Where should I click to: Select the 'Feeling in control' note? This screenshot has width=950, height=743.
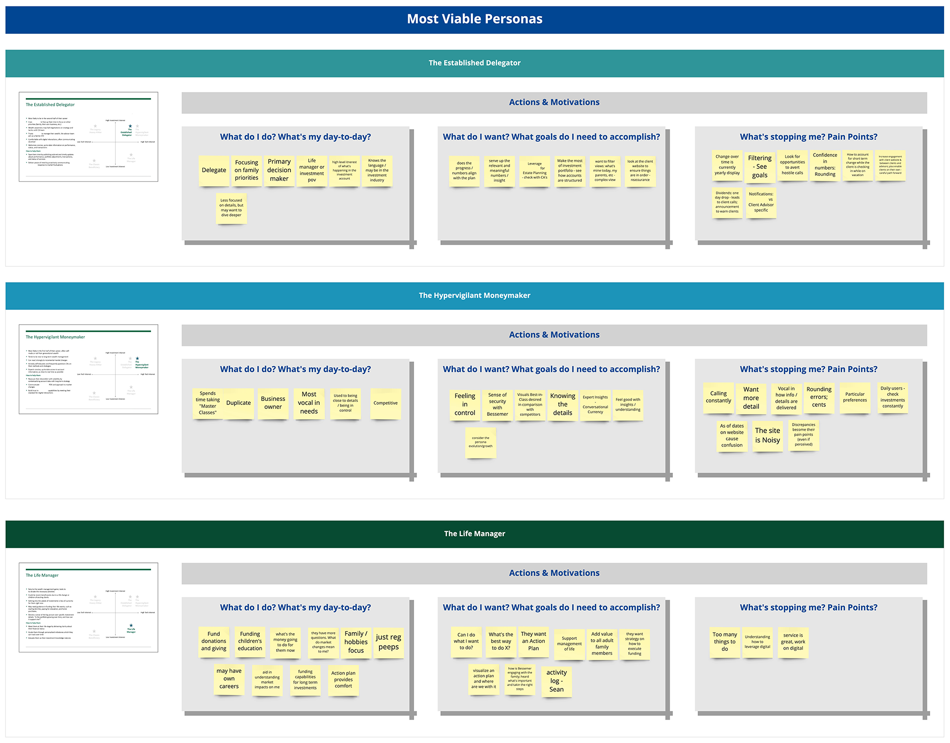pos(465,405)
